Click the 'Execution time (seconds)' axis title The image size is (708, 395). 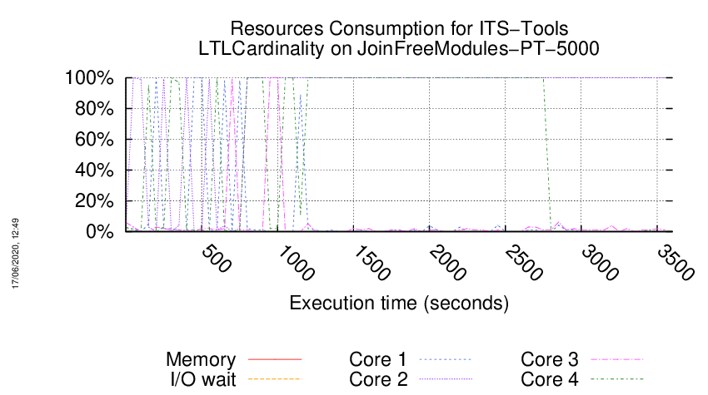point(399,303)
